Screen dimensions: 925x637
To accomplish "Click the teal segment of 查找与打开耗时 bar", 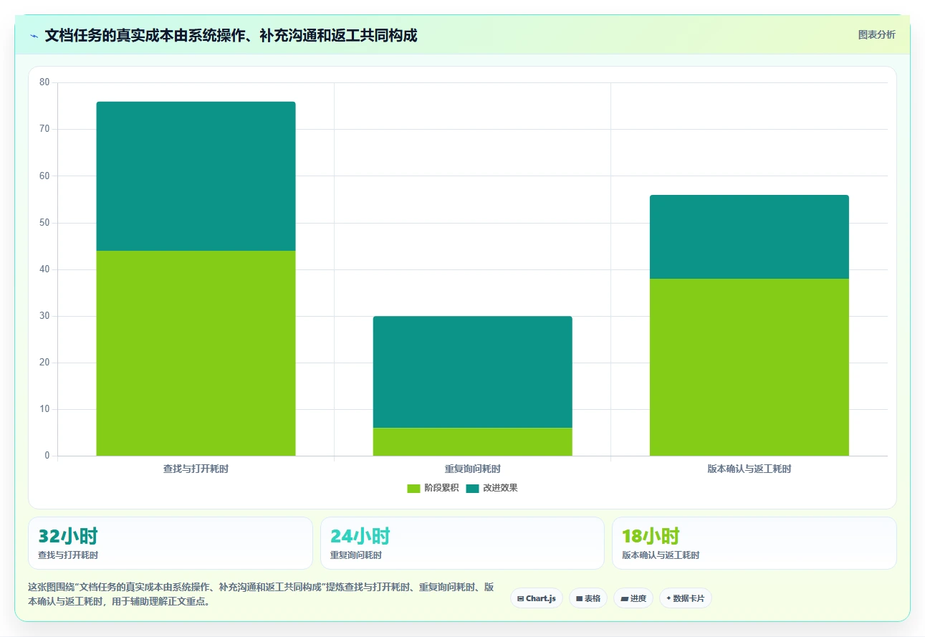I will click(196, 176).
